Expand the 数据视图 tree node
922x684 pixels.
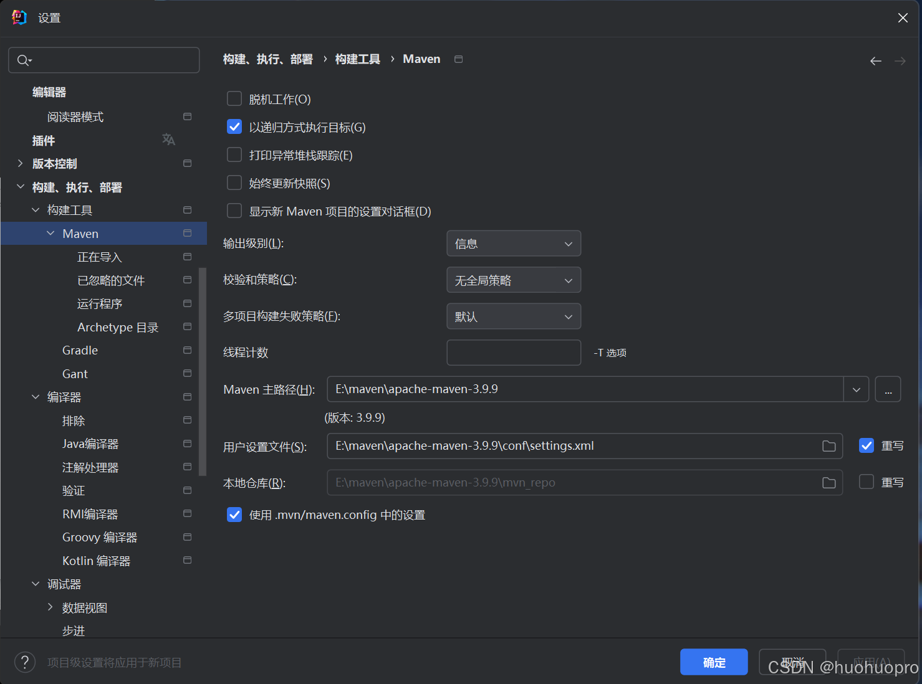click(x=50, y=607)
